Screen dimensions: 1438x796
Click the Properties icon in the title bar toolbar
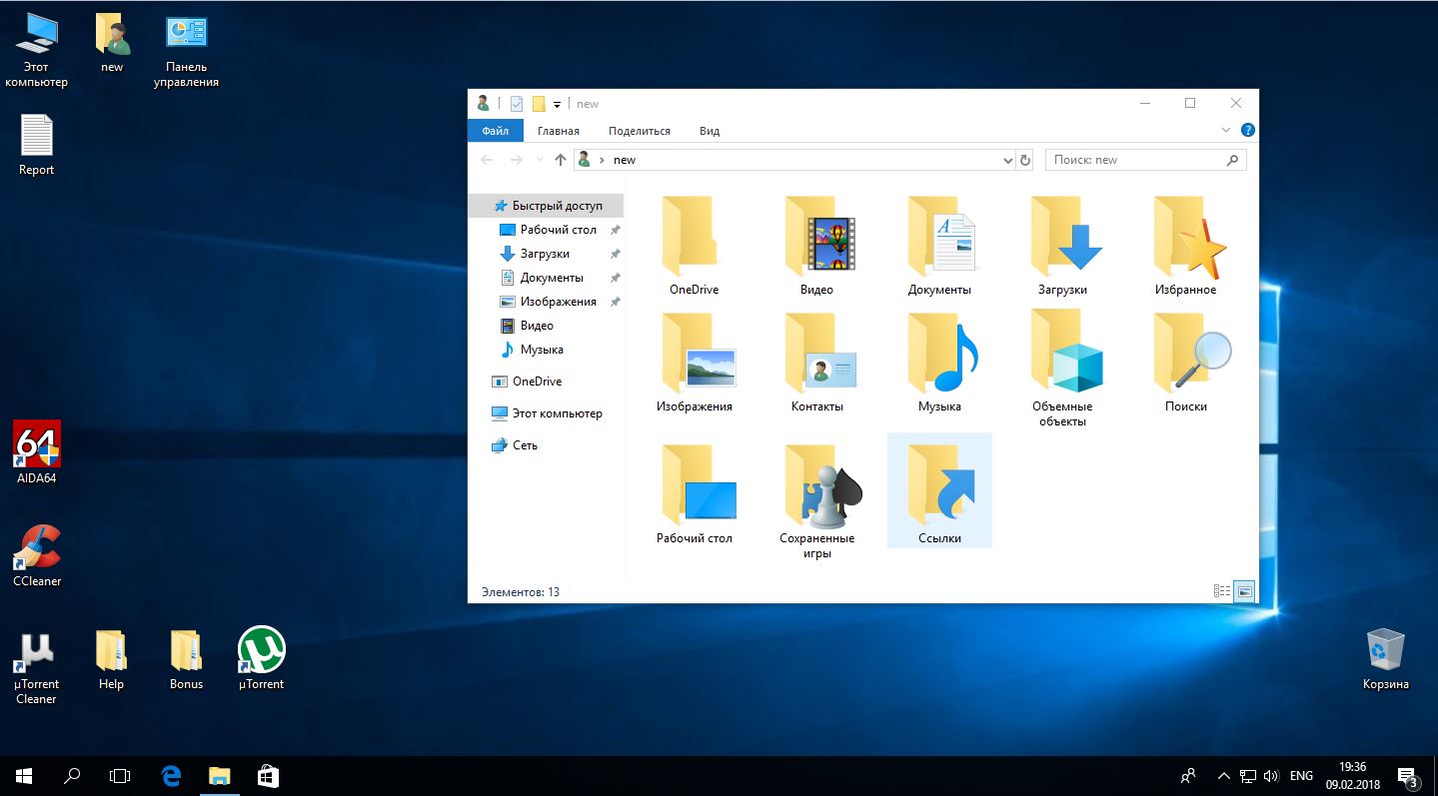point(517,104)
